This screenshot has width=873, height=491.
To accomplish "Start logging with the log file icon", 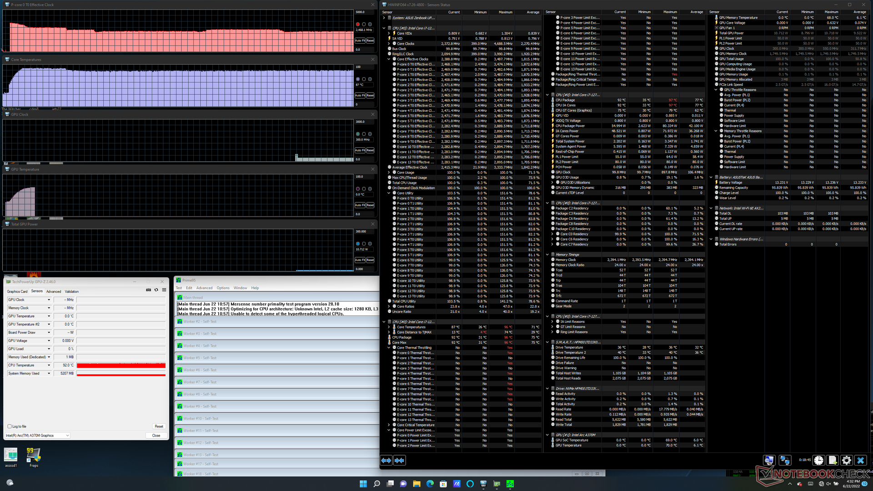I will pyautogui.click(x=833, y=461).
